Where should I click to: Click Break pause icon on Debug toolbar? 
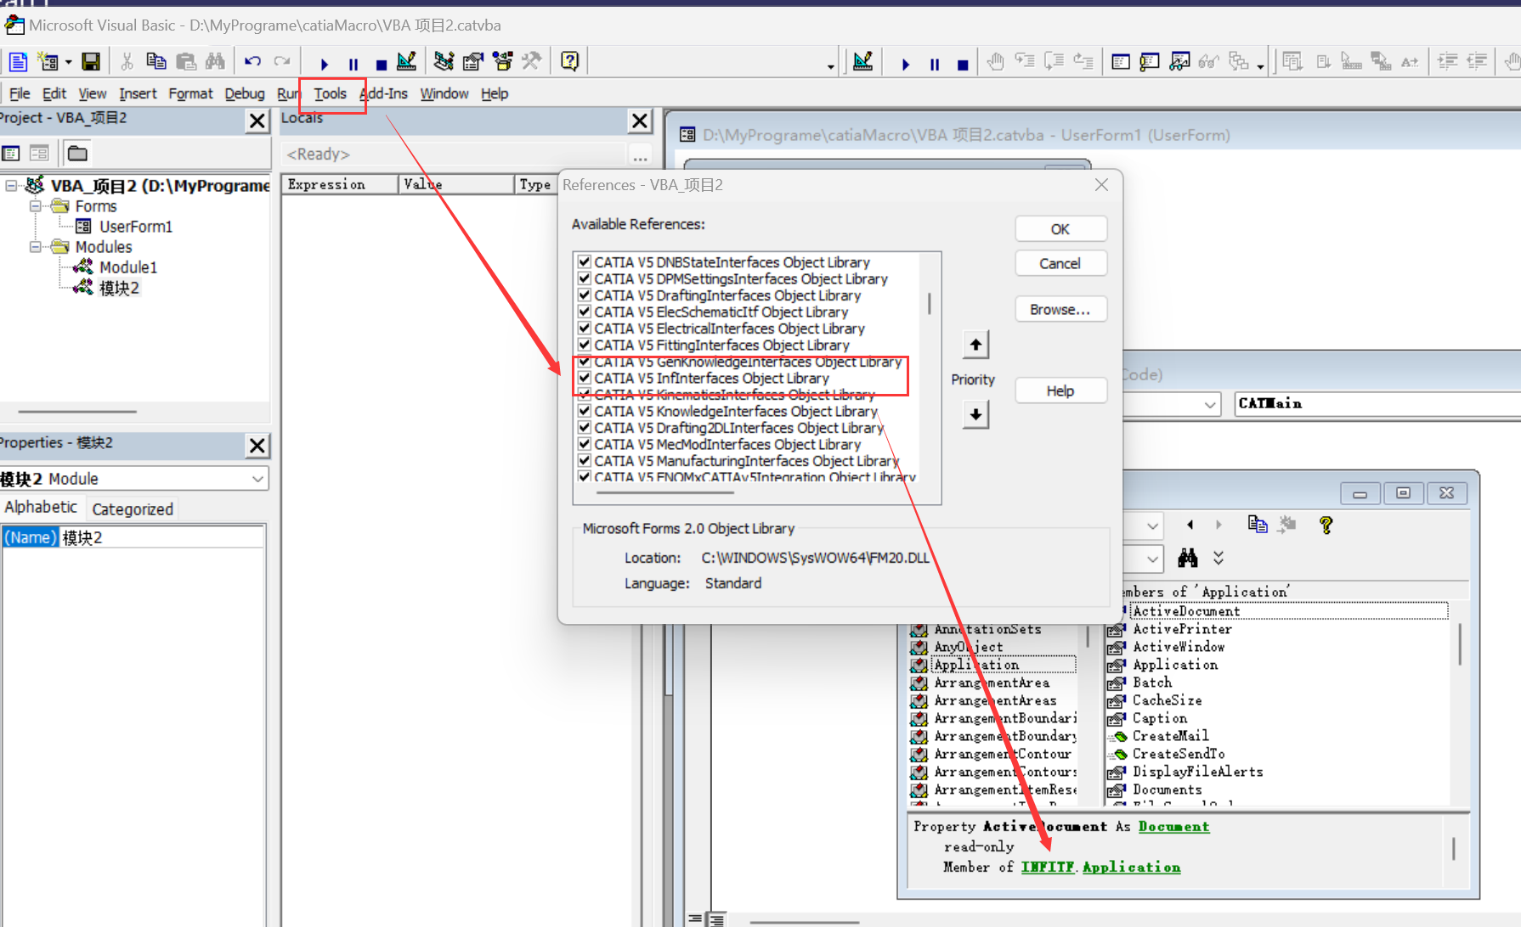[x=935, y=64]
